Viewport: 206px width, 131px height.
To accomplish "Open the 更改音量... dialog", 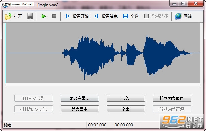I will pos(80,98).
